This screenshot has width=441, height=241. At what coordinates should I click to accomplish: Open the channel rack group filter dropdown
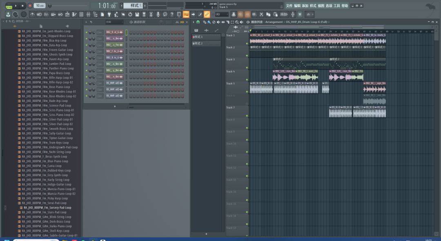point(114,22)
